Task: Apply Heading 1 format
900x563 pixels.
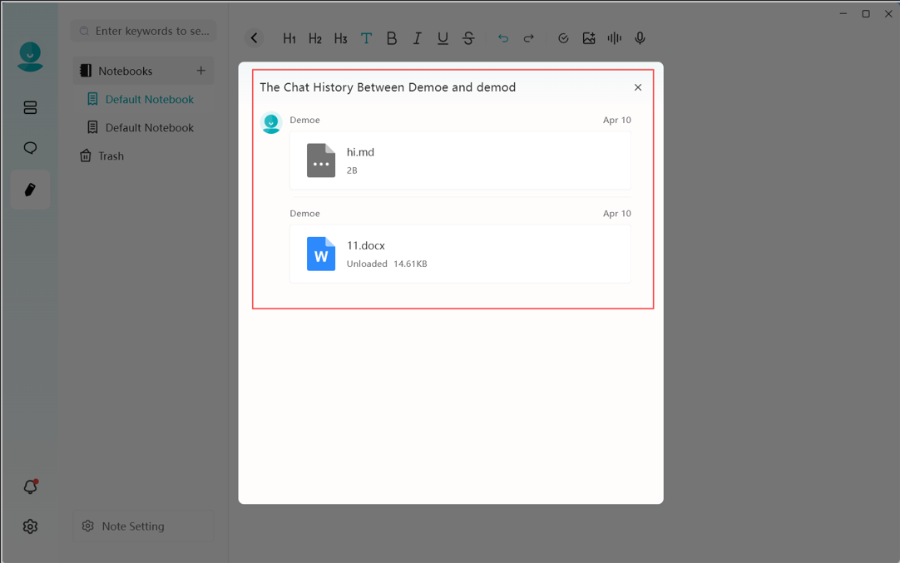Action: [x=289, y=38]
